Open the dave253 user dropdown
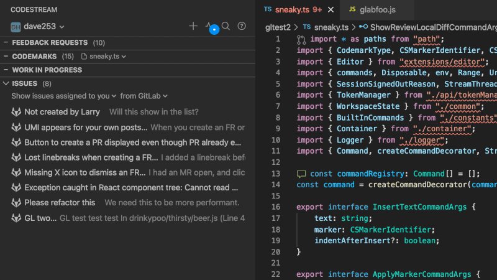 [44, 27]
